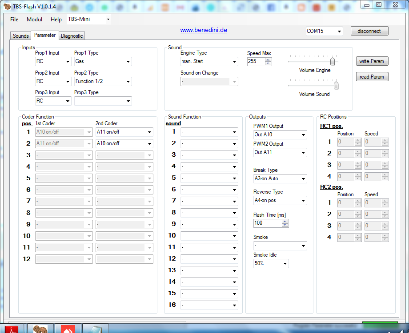Screen dimensions: 409x333
Task: Switch to the Diagnostic tab
Action: [x=72, y=36]
